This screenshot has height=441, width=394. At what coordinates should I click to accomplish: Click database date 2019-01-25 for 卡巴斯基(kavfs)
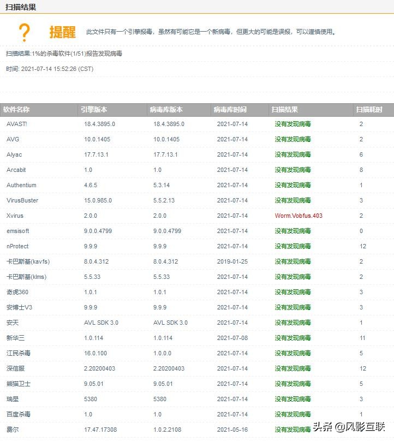point(232,261)
